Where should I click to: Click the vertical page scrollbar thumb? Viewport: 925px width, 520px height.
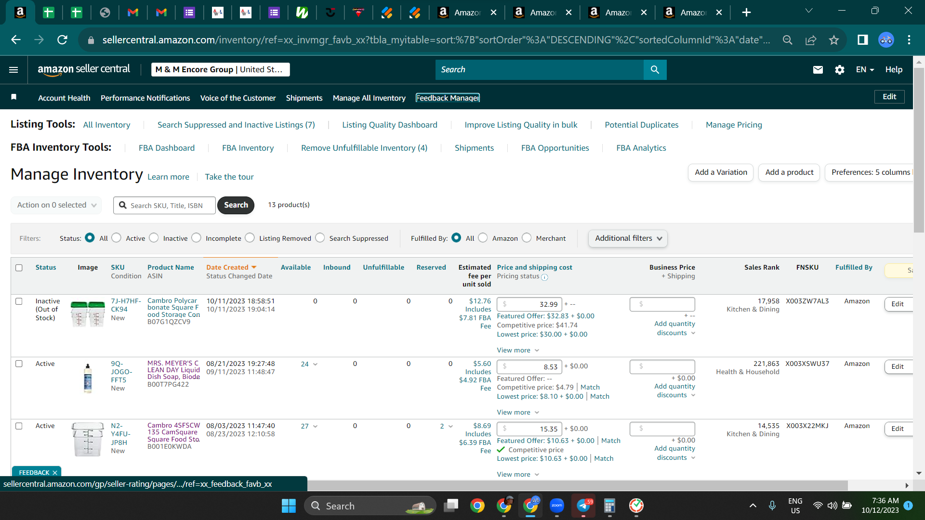click(x=919, y=150)
